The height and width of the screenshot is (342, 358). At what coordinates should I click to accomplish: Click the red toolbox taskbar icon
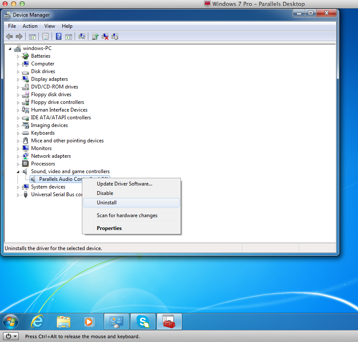[x=169, y=321]
